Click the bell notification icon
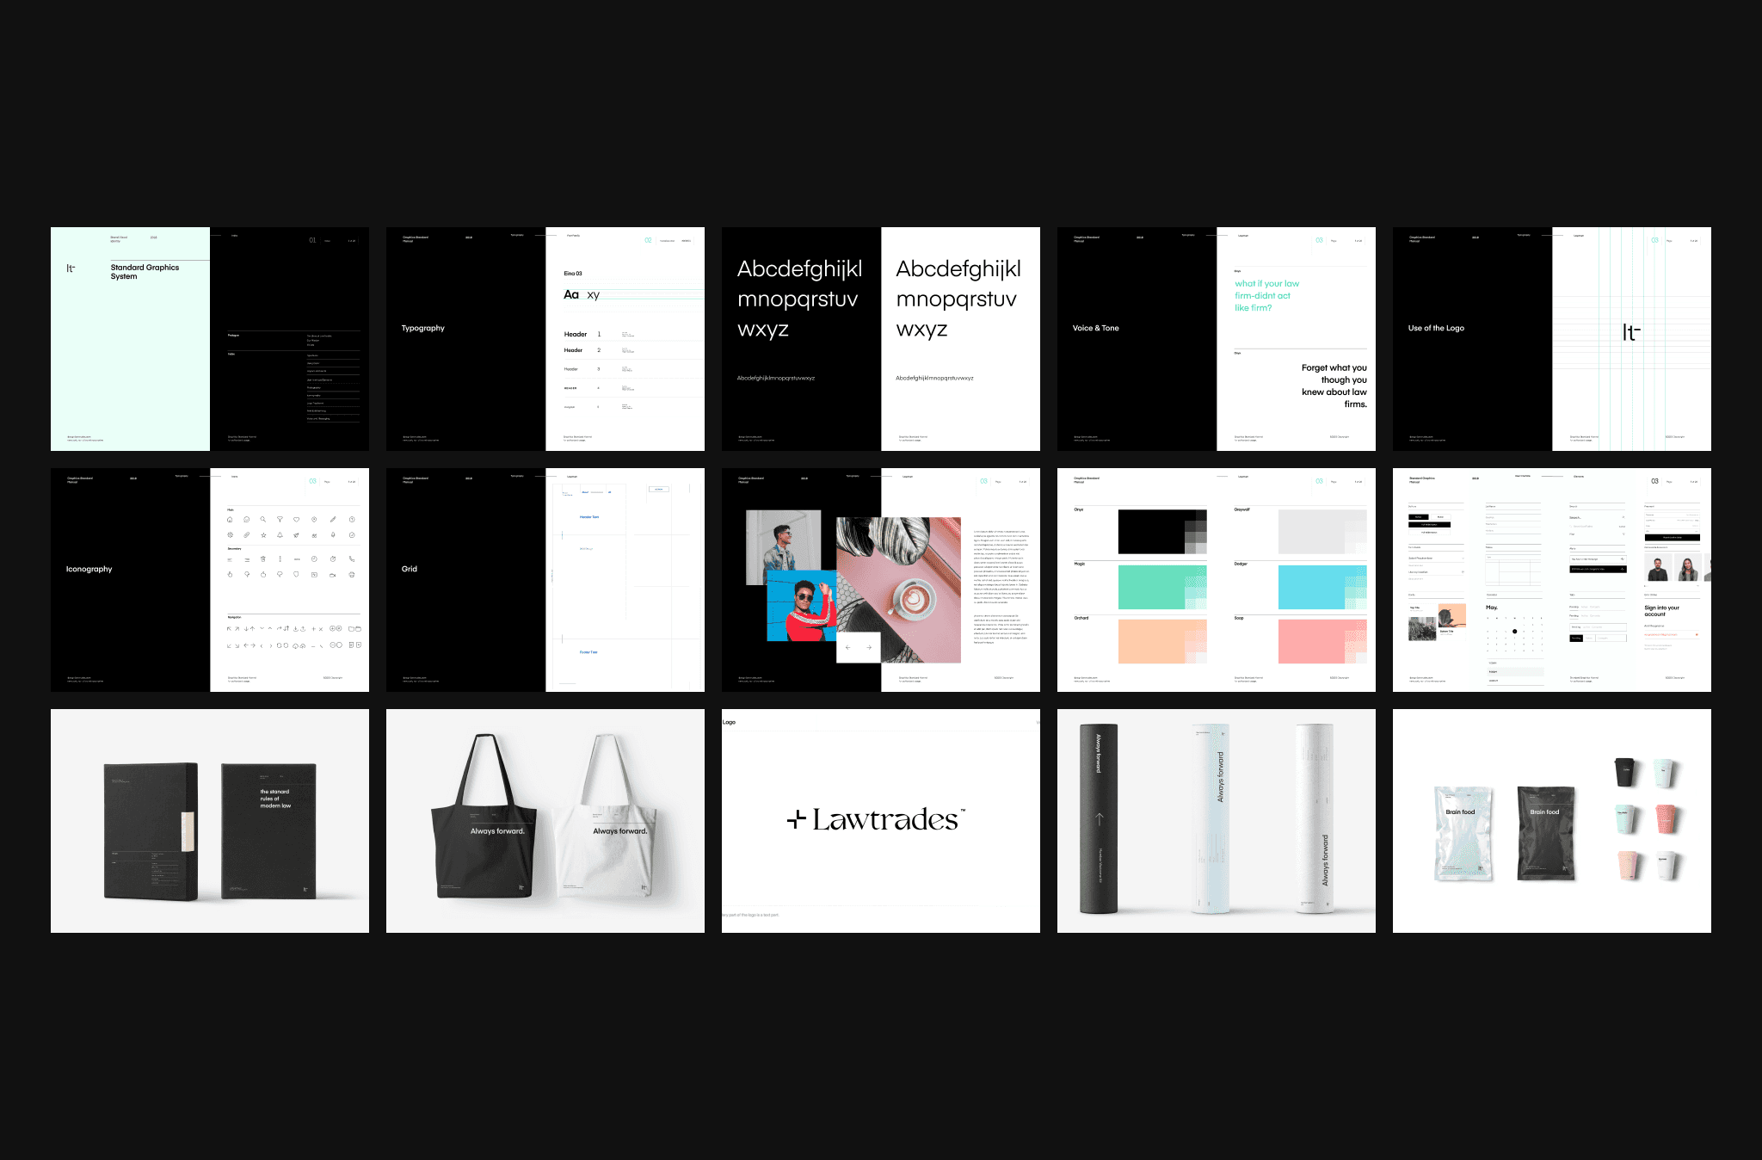 [x=280, y=534]
